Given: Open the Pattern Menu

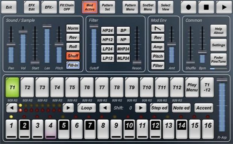Looking at the screenshot, I should (130, 7).
